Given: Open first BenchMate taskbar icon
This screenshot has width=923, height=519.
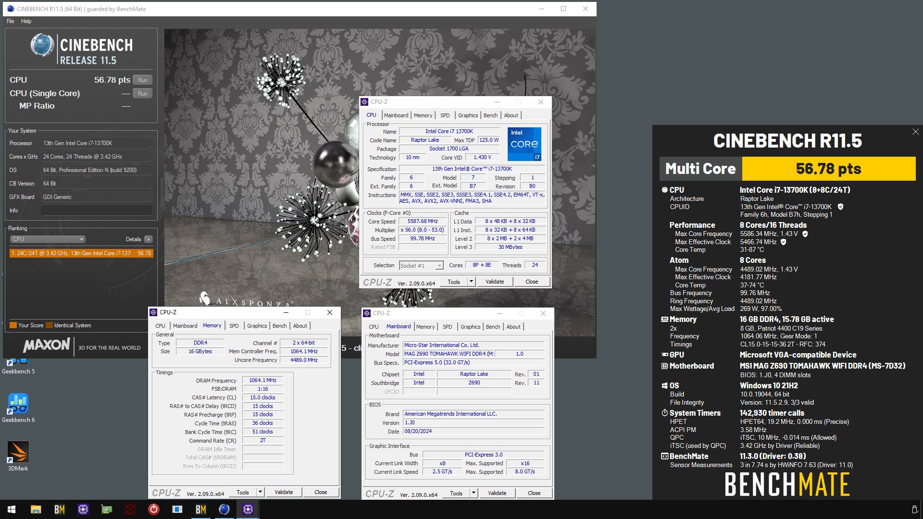Looking at the screenshot, I should coord(59,509).
